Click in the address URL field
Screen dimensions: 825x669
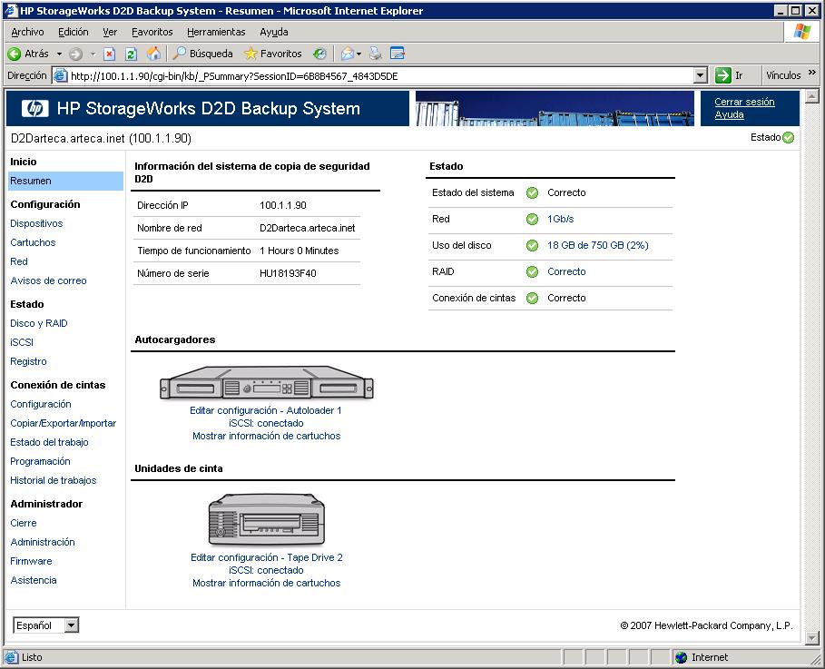pos(381,75)
